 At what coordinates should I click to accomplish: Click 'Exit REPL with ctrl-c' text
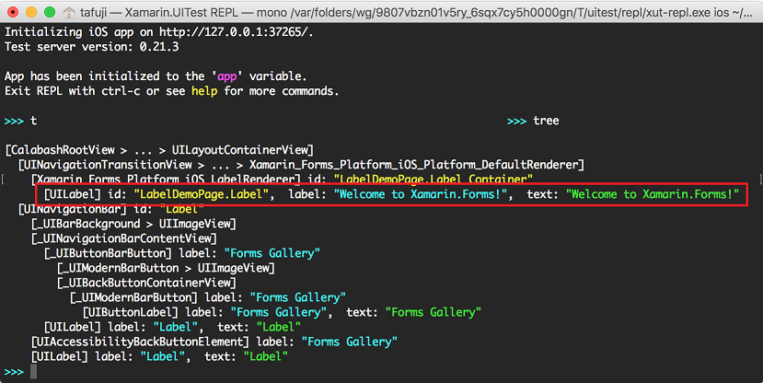(x=72, y=91)
